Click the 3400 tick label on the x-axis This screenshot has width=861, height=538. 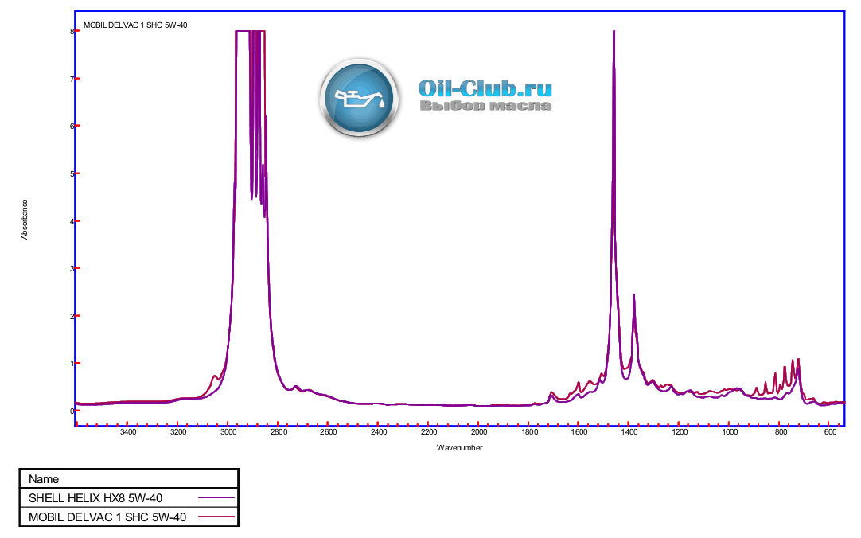[128, 432]
